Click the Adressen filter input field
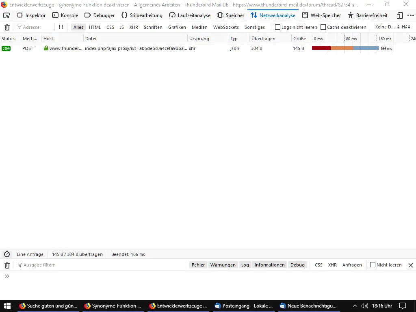Image resolution: width=416 pixels, height=312 pixels. (35, 27)
